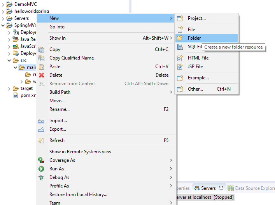The width and height of the screenshot is (275, 205).
Task: Select the DemoMVC project
Action: (x=25, y=4)
